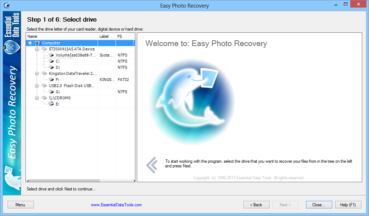Screen dimensions: 369x216
Task: Collapse the ST3500413AS ATA Device node
Action: pyautogui.click(x=37, y=49)
